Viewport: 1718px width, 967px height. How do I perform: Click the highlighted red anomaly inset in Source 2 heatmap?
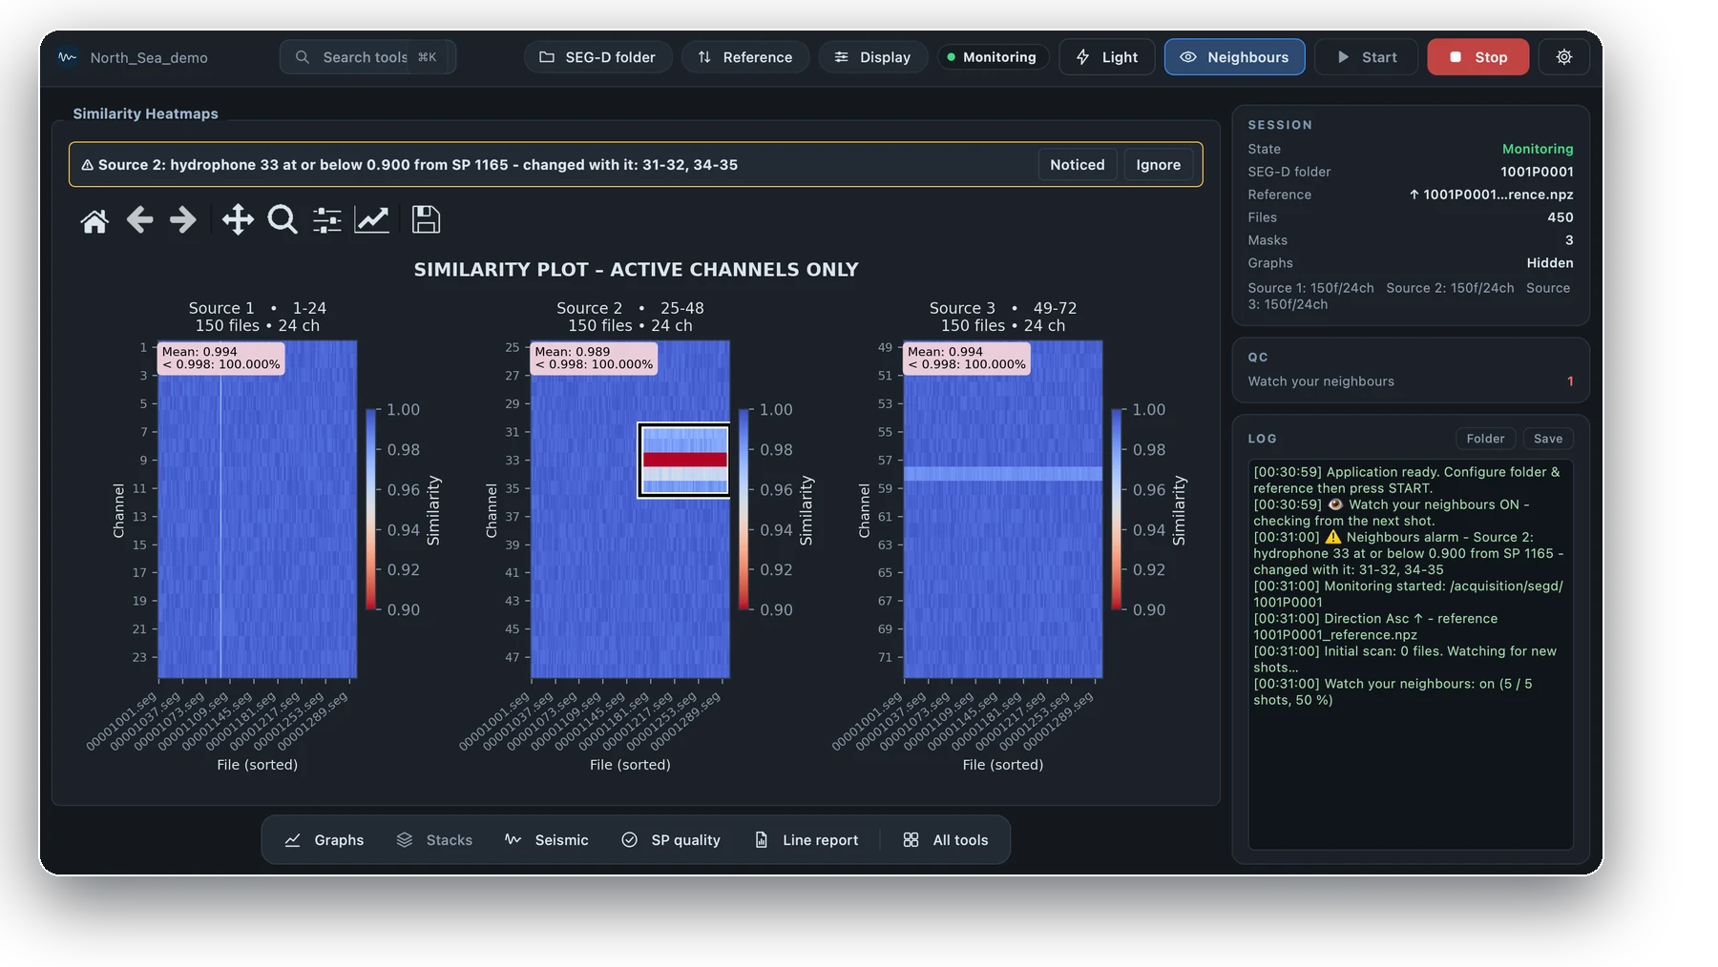pyautogui.click(x=684, y=460)
